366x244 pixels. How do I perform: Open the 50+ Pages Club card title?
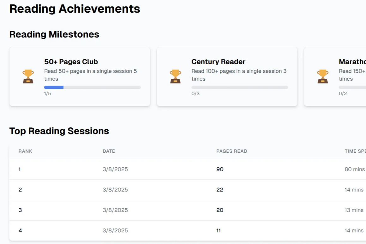pos(71,62)
